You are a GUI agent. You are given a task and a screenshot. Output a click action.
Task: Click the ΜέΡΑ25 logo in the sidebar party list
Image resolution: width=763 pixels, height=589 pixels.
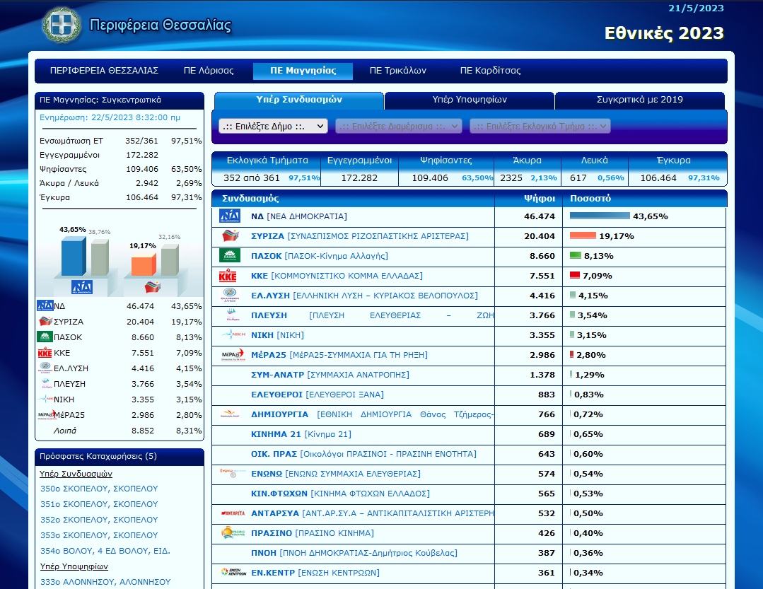[46, 415]
